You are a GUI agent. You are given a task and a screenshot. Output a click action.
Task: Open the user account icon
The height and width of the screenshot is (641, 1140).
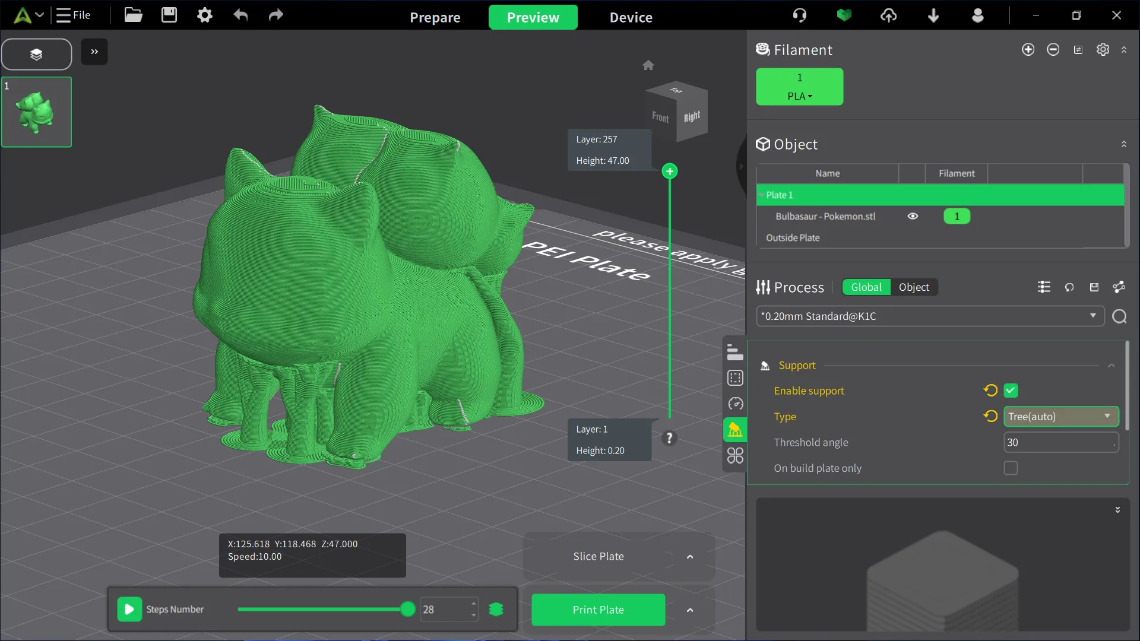pyautogui.click(x=978, y=15)
